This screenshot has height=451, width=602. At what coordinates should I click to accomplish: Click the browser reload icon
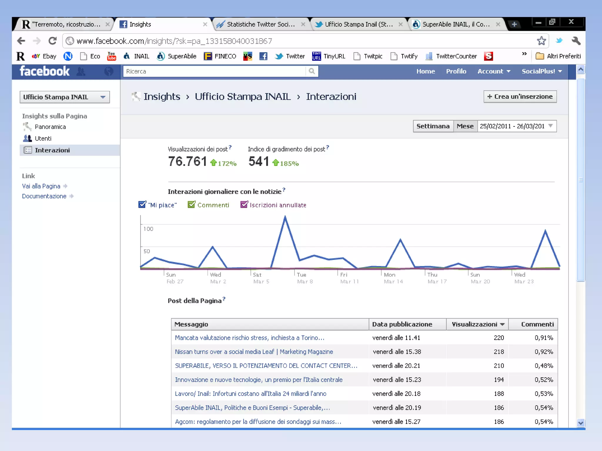point(52,41)
